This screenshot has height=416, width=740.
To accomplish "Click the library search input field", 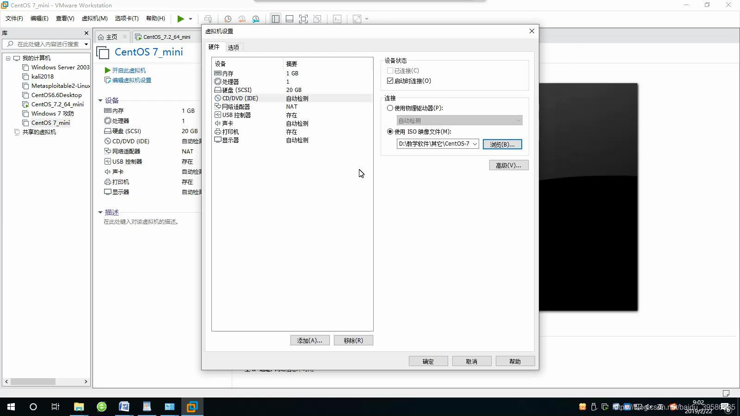I will click(43, 44).
